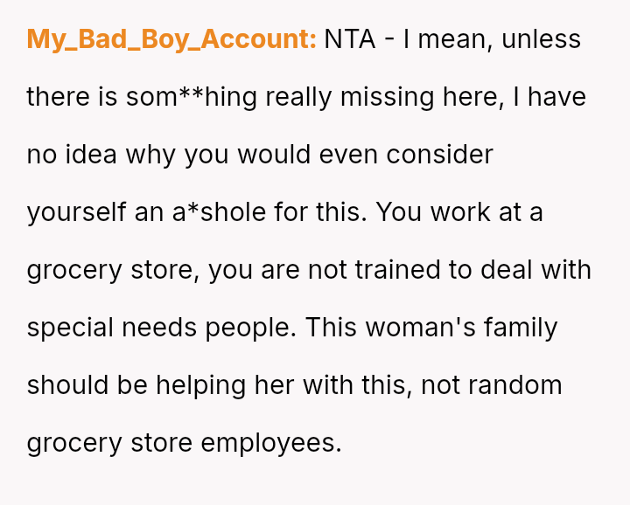Click the word "consider" in the comment
Screen dimensions: 630x505
coord(440,155)
